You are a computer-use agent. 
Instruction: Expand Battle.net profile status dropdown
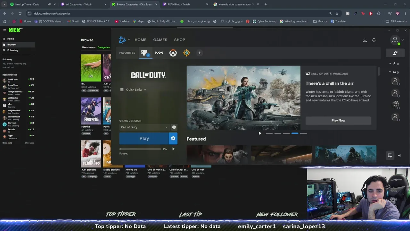pyautogui.click(x=403, y=40)
